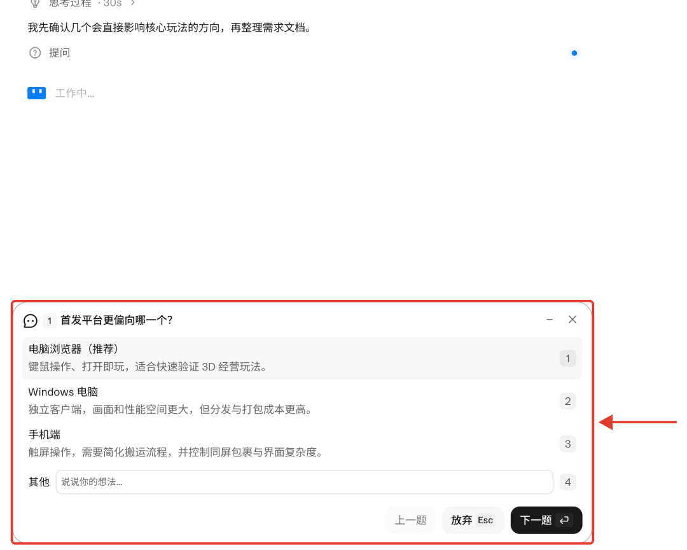Click the lightbulb icon next to 思考过程
The height and width of the screenshot is (550, 687).
pos(35,3)
